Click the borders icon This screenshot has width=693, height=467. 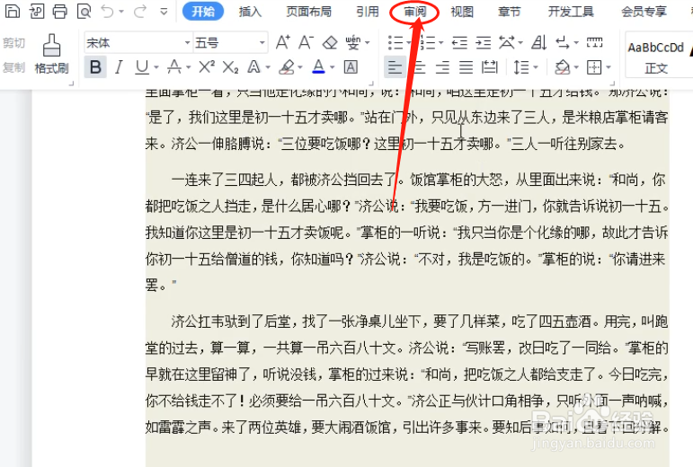[x=594, y=67]
